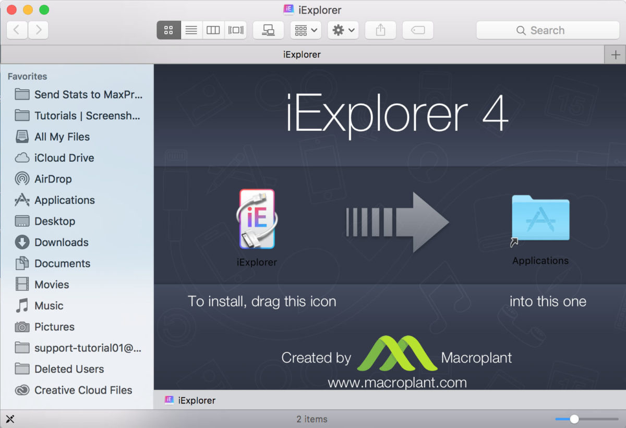
Task: Click the Edit Tags toolbar button
Action: [418, 30]
